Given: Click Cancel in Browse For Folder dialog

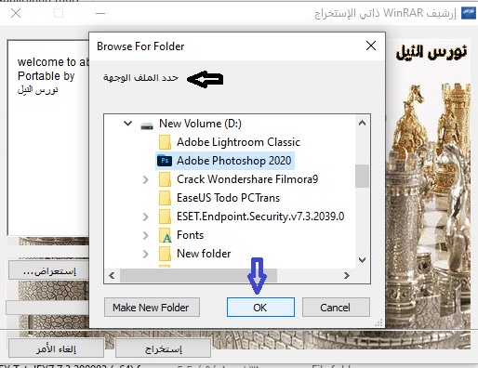Looking at the screenshot, I should point(336,308).
